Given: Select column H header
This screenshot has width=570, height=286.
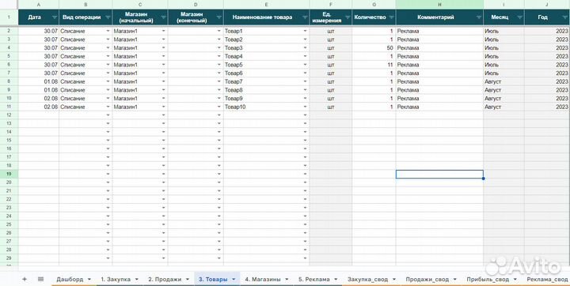Looking at the screenshot, I should pyautogui.click(x=439, y=5).
